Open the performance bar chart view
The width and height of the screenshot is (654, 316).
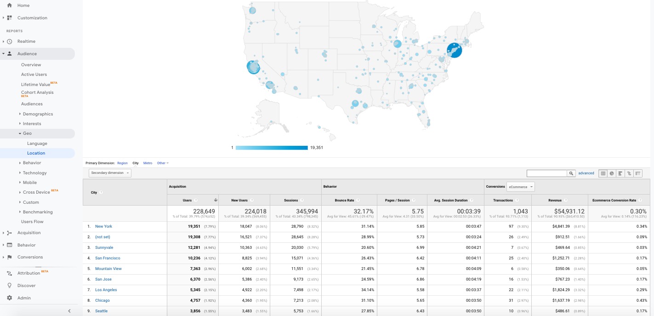[x=620, y=173]
